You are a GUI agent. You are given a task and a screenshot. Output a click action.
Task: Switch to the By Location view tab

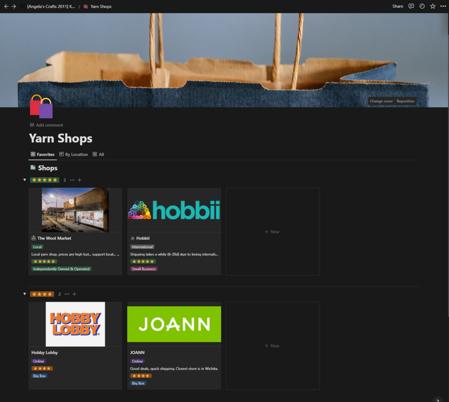tap(74, 155)
